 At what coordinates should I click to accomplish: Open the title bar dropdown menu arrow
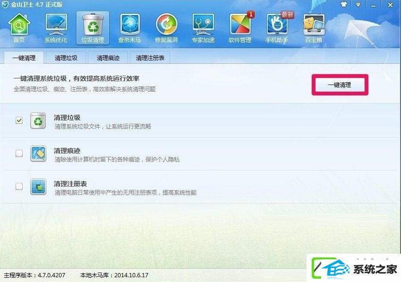click(x=358, y=5)
